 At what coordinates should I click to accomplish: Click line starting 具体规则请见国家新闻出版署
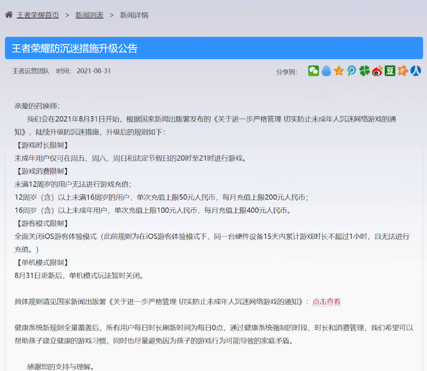178,302
